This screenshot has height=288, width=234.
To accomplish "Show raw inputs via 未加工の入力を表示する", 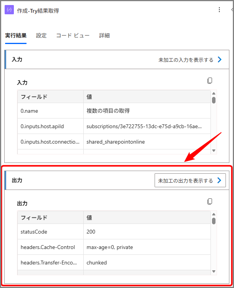I will click(186, 60).
